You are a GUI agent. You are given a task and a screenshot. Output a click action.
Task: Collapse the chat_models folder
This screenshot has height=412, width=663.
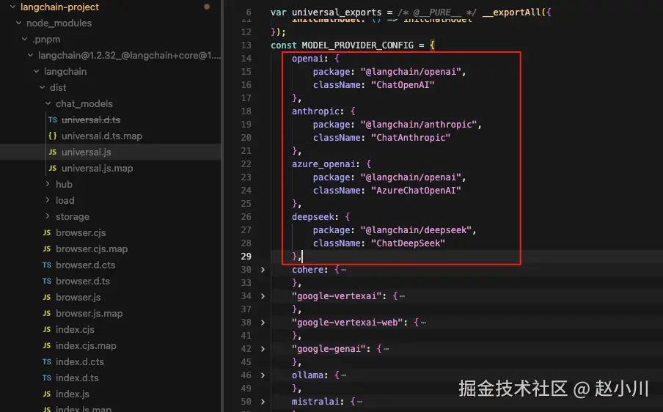tap(48, 103)
